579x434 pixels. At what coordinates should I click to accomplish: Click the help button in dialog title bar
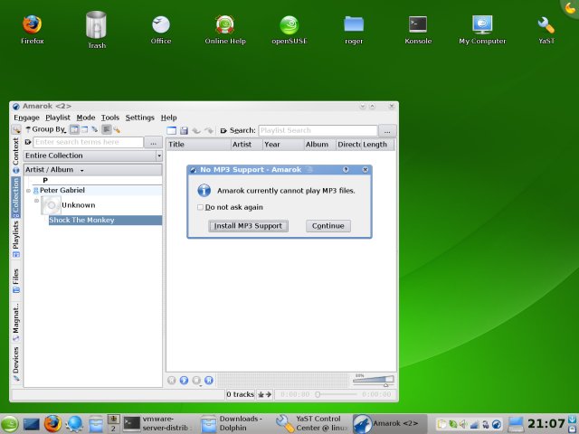[346, 169]
